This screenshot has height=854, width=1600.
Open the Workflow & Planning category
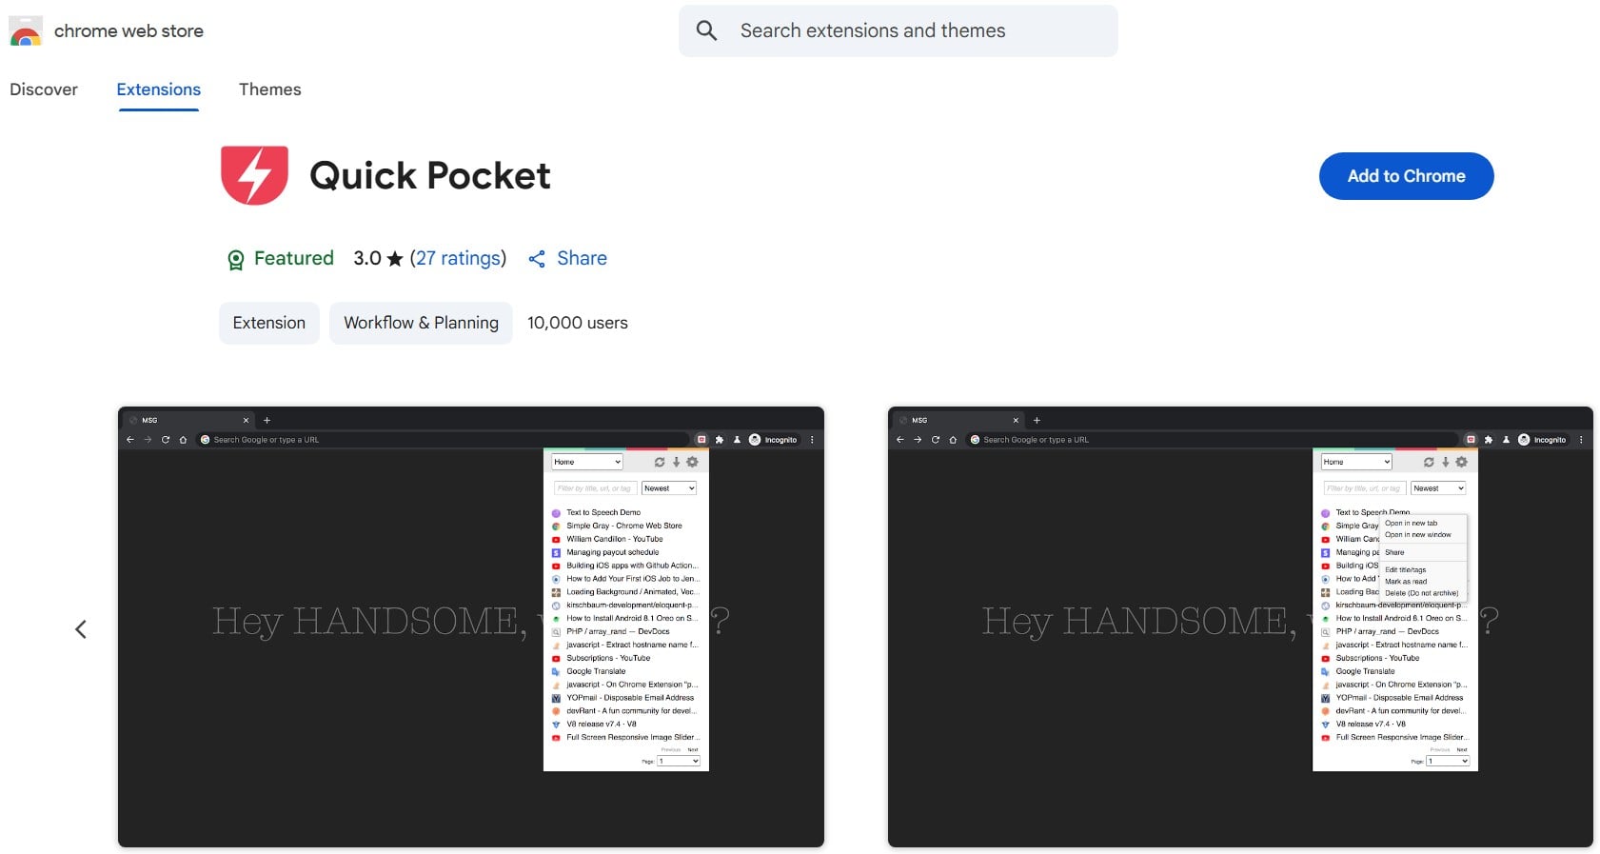(421, 323)
